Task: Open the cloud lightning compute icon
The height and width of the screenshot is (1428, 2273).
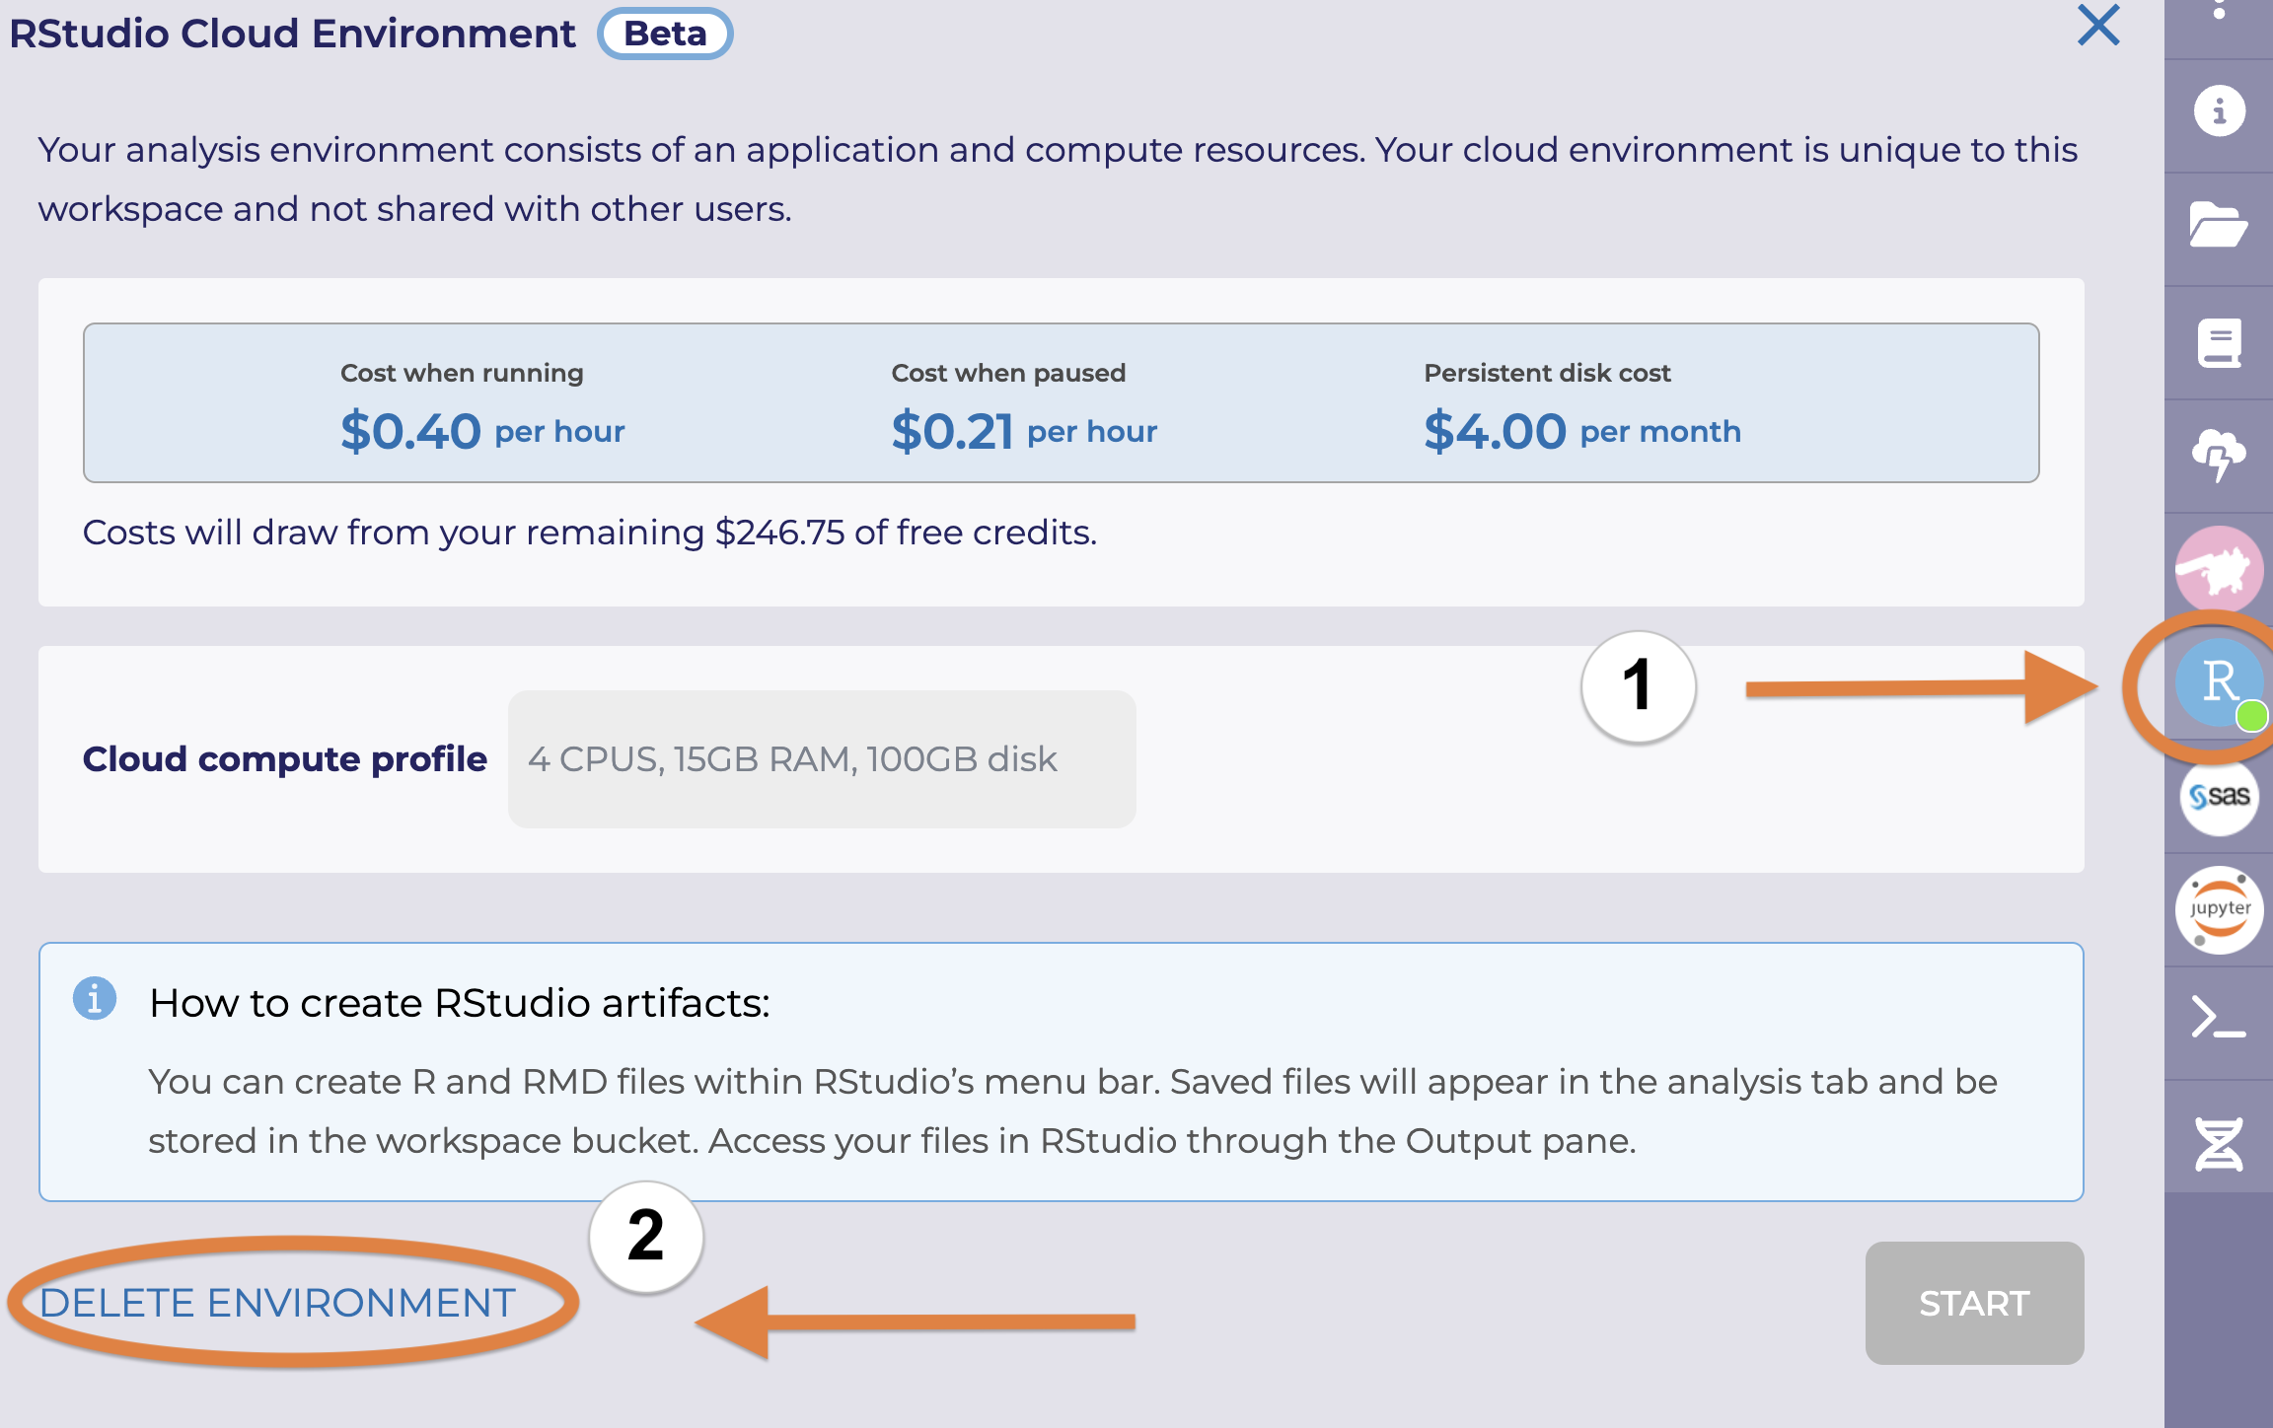Action: 2219,456
